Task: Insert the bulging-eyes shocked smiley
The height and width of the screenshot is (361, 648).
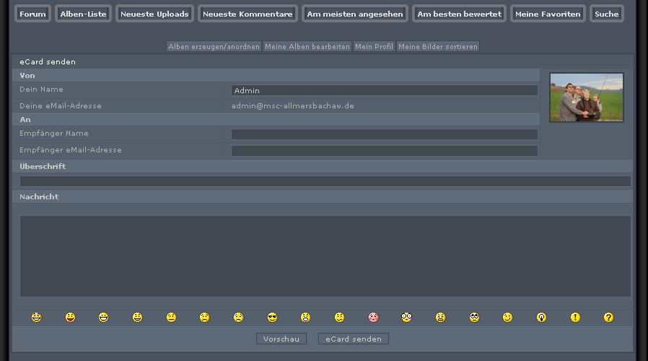Action: point(406,317)
